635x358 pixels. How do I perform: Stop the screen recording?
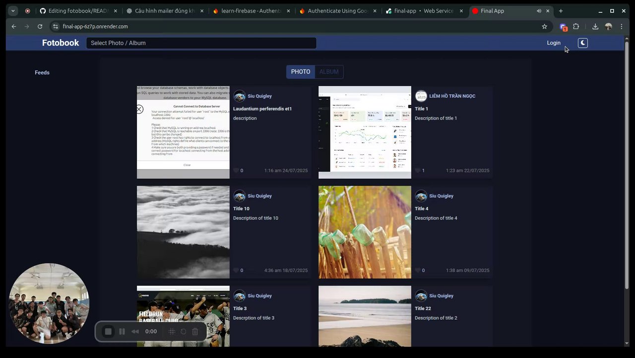click(108, 331)
